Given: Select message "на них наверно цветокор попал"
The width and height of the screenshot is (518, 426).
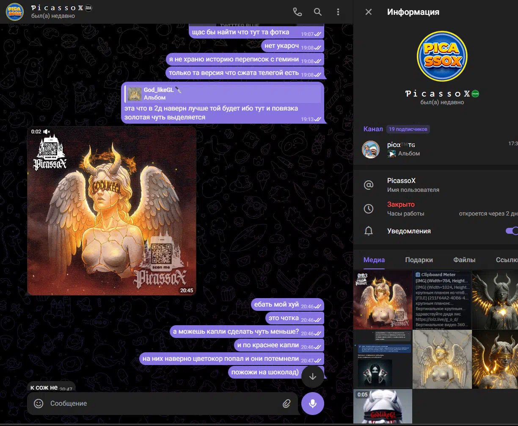Looking at the screenshot, I should tap(232, 359).
